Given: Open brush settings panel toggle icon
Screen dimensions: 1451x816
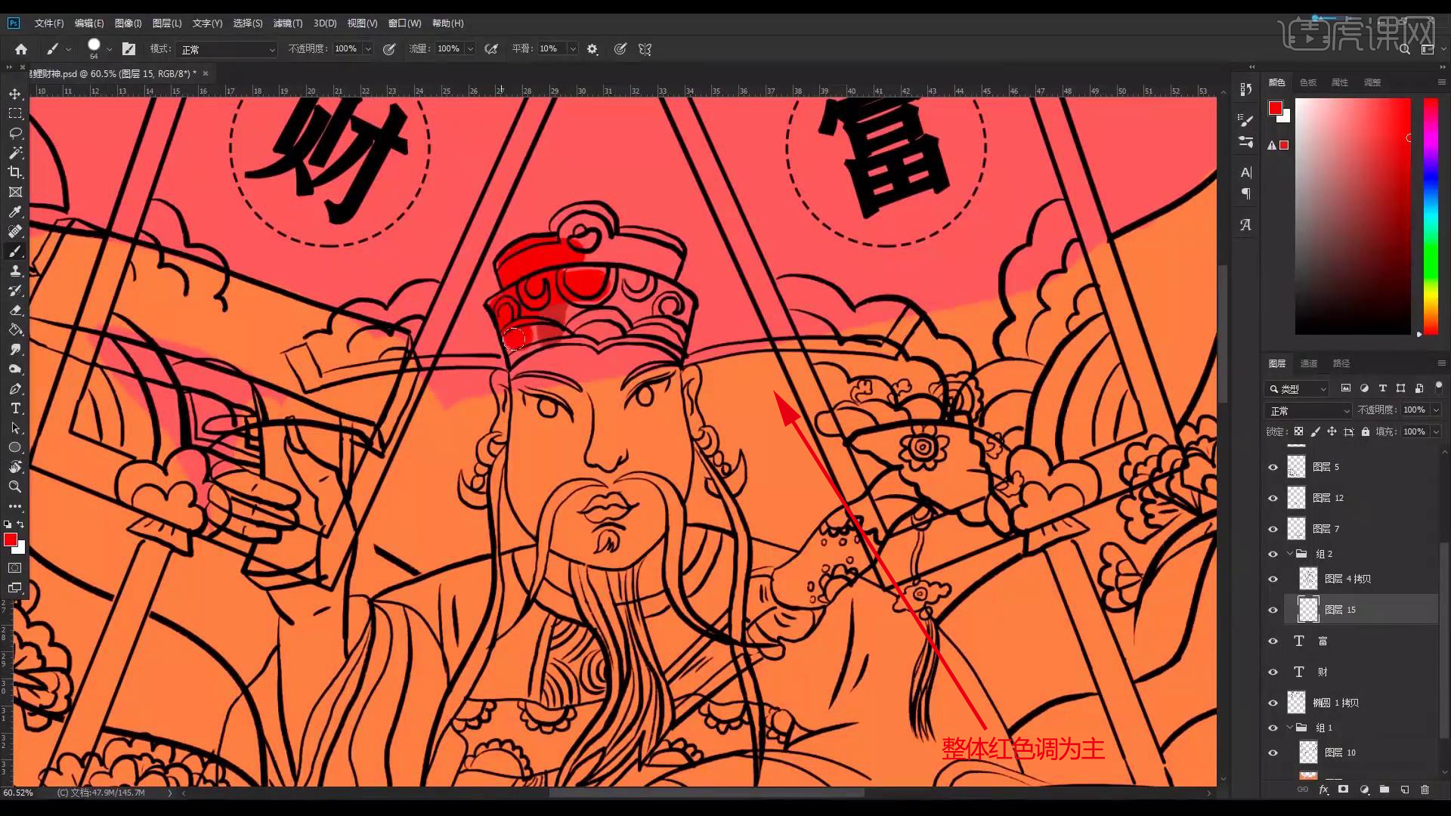Looking at the screenshot, I should [x=128, y=49].
